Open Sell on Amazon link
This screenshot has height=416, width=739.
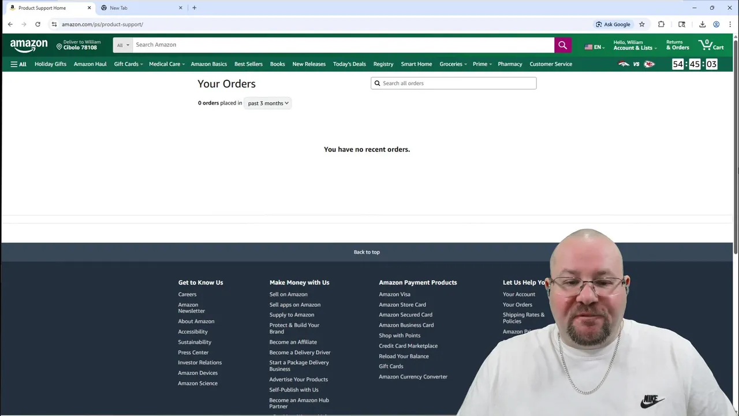tap(288, 294)
